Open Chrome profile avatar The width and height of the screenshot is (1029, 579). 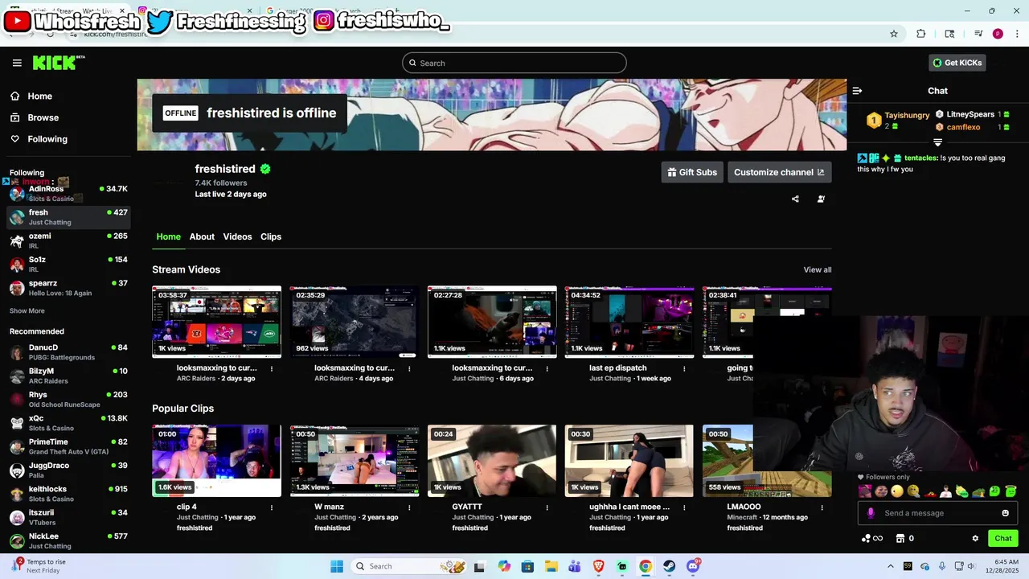click(998, 34)
